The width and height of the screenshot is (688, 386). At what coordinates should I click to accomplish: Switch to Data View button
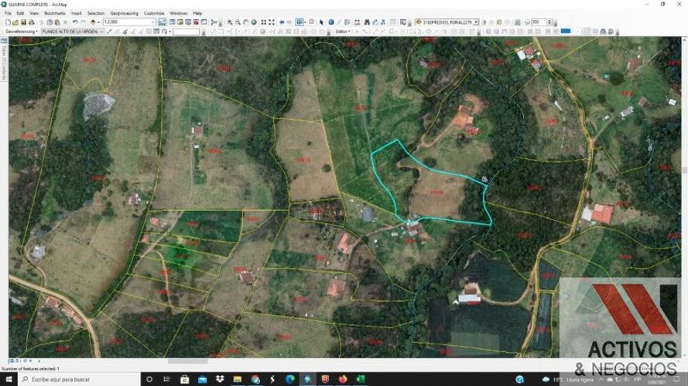click(x=12, y=361)
